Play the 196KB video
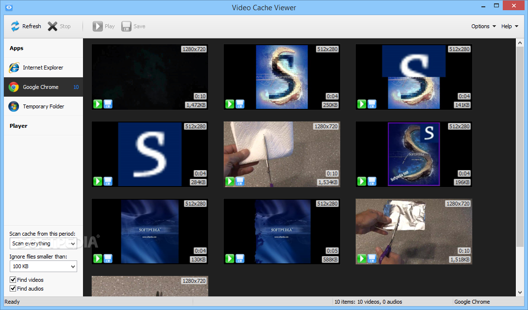Screen dimensions: 528x310 (x=362, y=181)
